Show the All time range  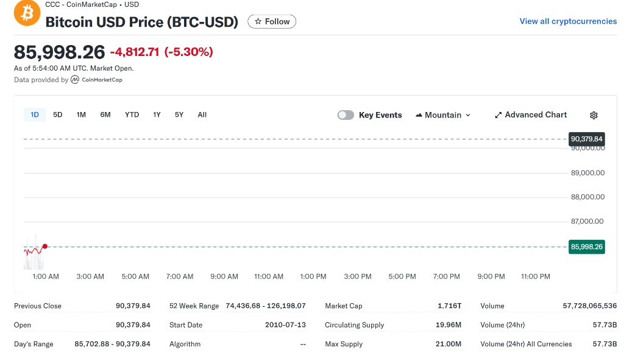click(x=202, y=114)
